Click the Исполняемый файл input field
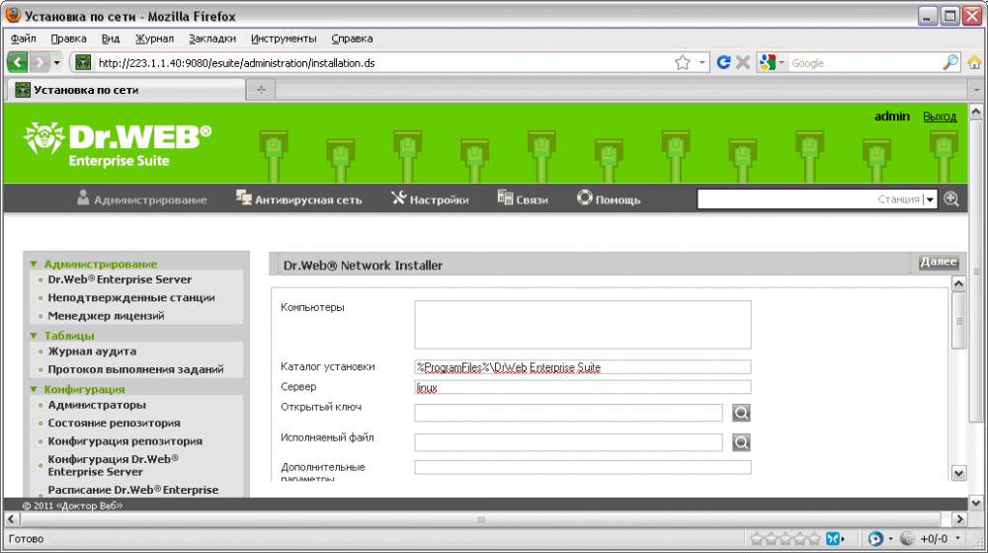 click(568, 442)
